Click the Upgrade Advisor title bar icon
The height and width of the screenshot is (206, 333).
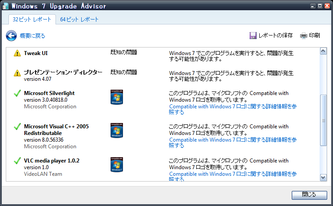click(x=5, y=6)
